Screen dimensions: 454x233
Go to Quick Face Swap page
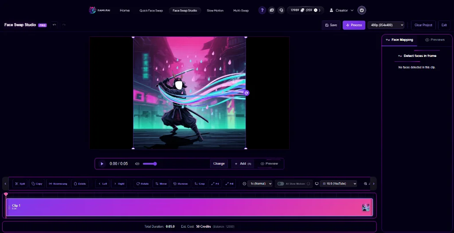(x=151, y=10)
